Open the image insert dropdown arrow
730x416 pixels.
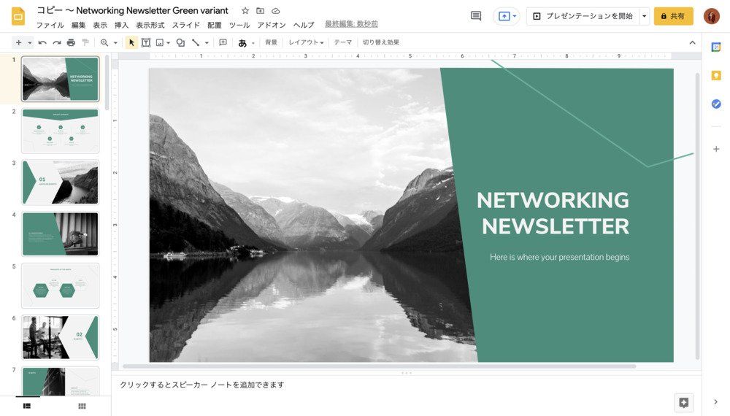click(168, 43)
